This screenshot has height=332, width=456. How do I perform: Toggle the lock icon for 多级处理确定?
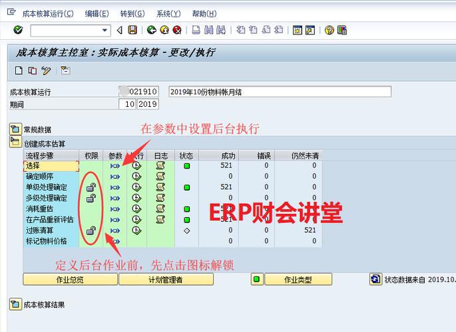91,199
